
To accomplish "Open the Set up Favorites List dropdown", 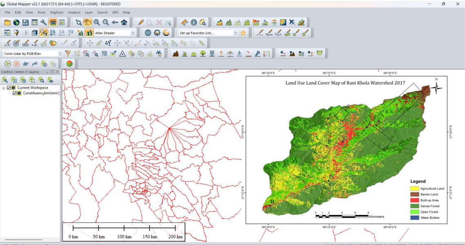I will click(x=235, y=33).
